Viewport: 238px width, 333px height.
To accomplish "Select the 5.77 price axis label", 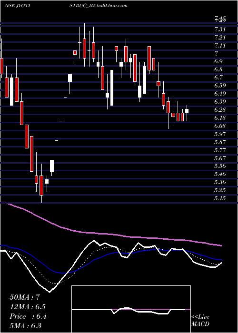I will tap(220, 150).
